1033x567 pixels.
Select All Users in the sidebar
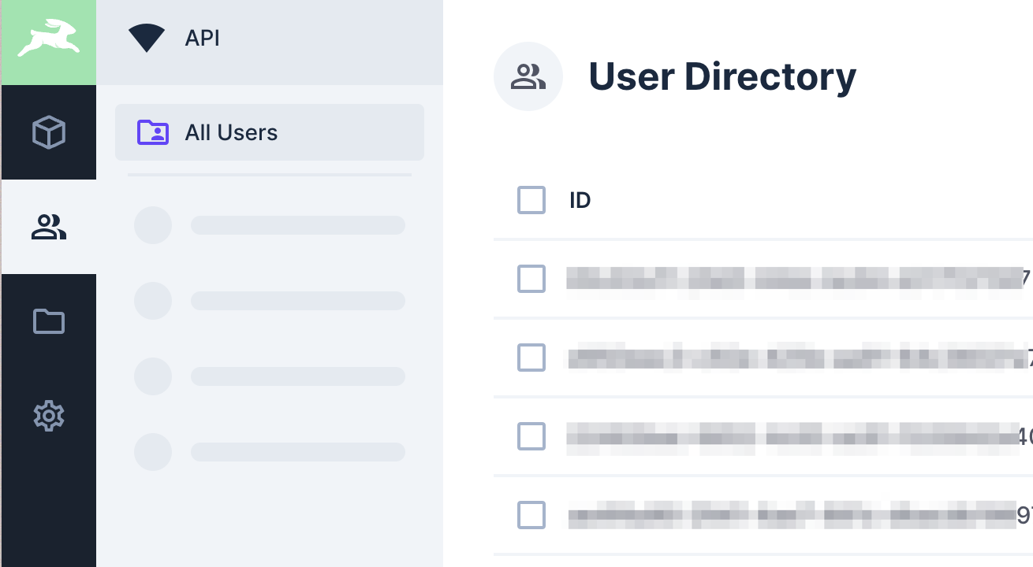pos(230,132)
